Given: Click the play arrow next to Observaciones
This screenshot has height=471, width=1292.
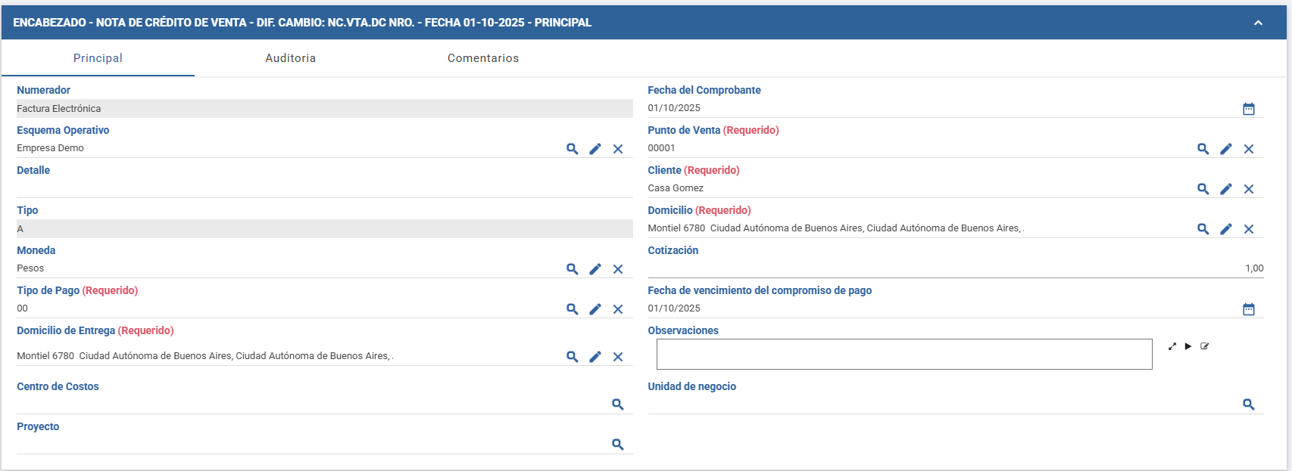Looking at the screenshot, I should [x=1188, y=346].
